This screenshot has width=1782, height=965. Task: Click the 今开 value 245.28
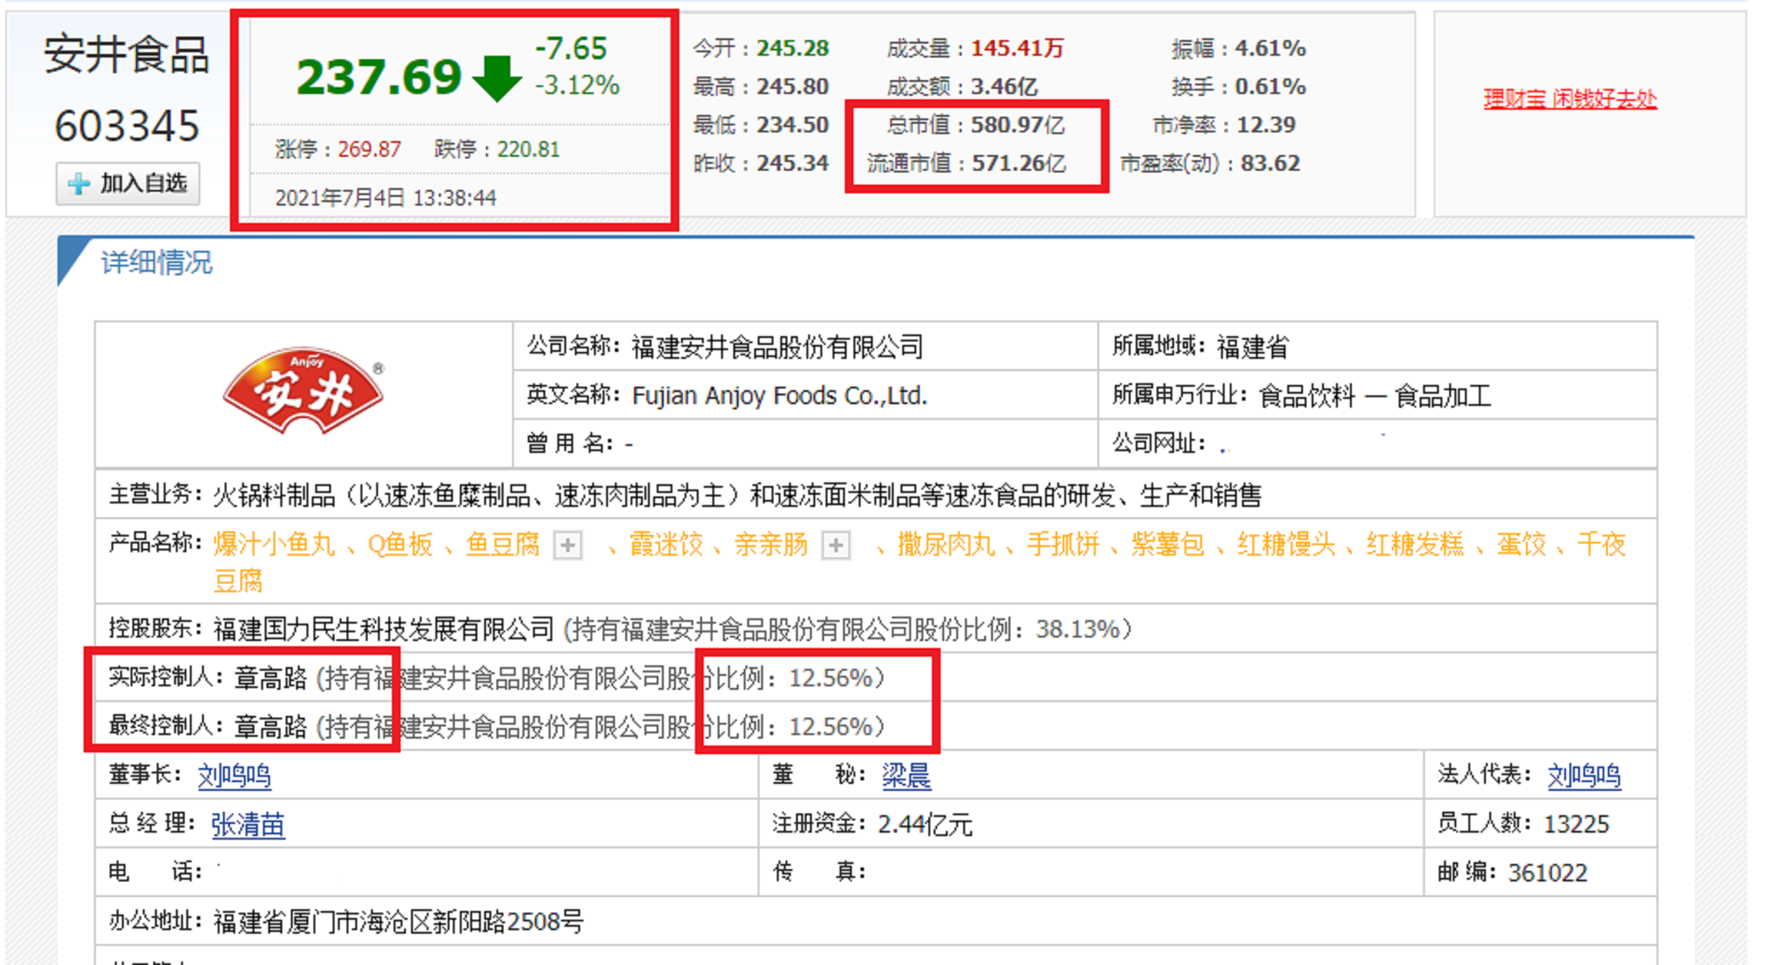click(793, 48)
